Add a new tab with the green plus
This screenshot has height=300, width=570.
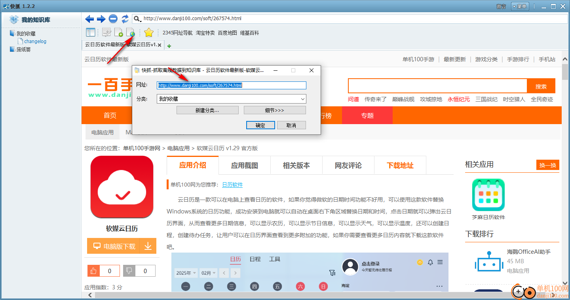[x=169, y=46]
